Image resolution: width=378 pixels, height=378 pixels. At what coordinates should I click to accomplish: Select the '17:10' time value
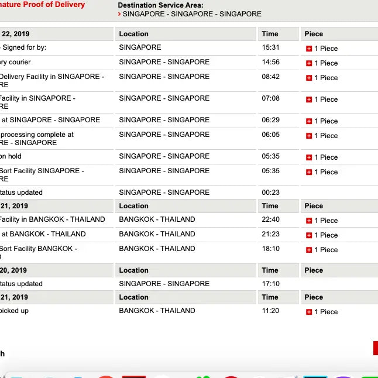coord(271,284)
